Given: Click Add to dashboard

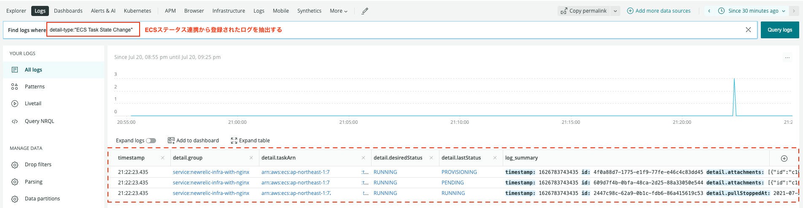Looking at the screenshot, I should (193, 141).
